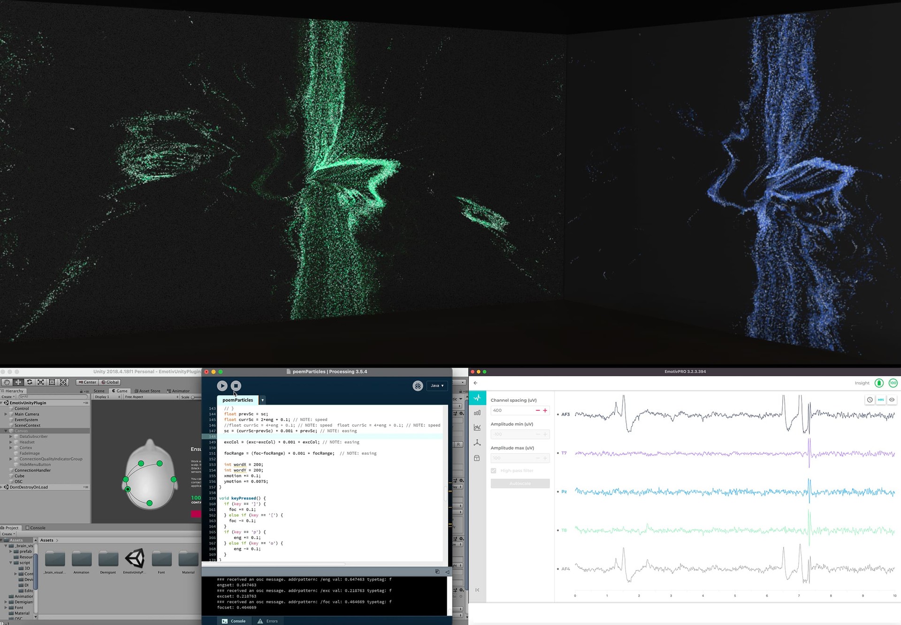Open the bar chart view in EmotivPRO sidebar
Image resolution: width=901 pixels, height=625 pixels.
[x=477, y=413]
